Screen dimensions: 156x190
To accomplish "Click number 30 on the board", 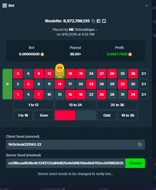I will (112, 74).
